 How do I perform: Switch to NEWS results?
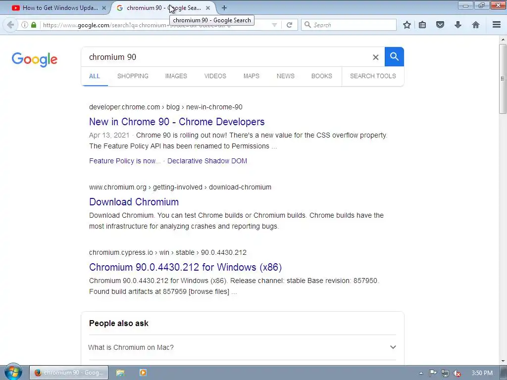286,76
